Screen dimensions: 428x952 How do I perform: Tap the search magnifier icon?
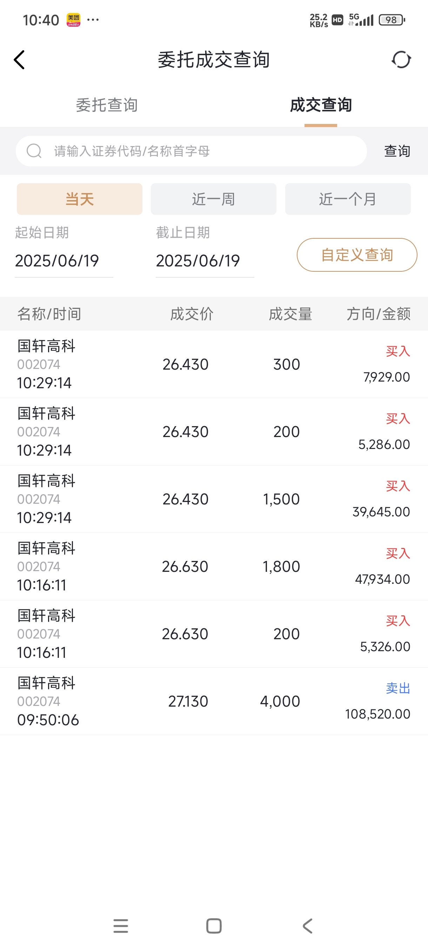(x=34, y=151)
